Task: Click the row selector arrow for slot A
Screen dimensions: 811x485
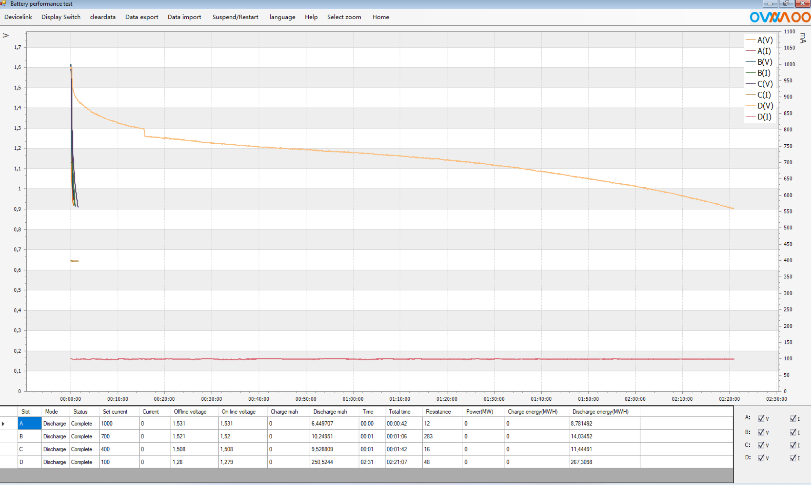Action: 3,423
